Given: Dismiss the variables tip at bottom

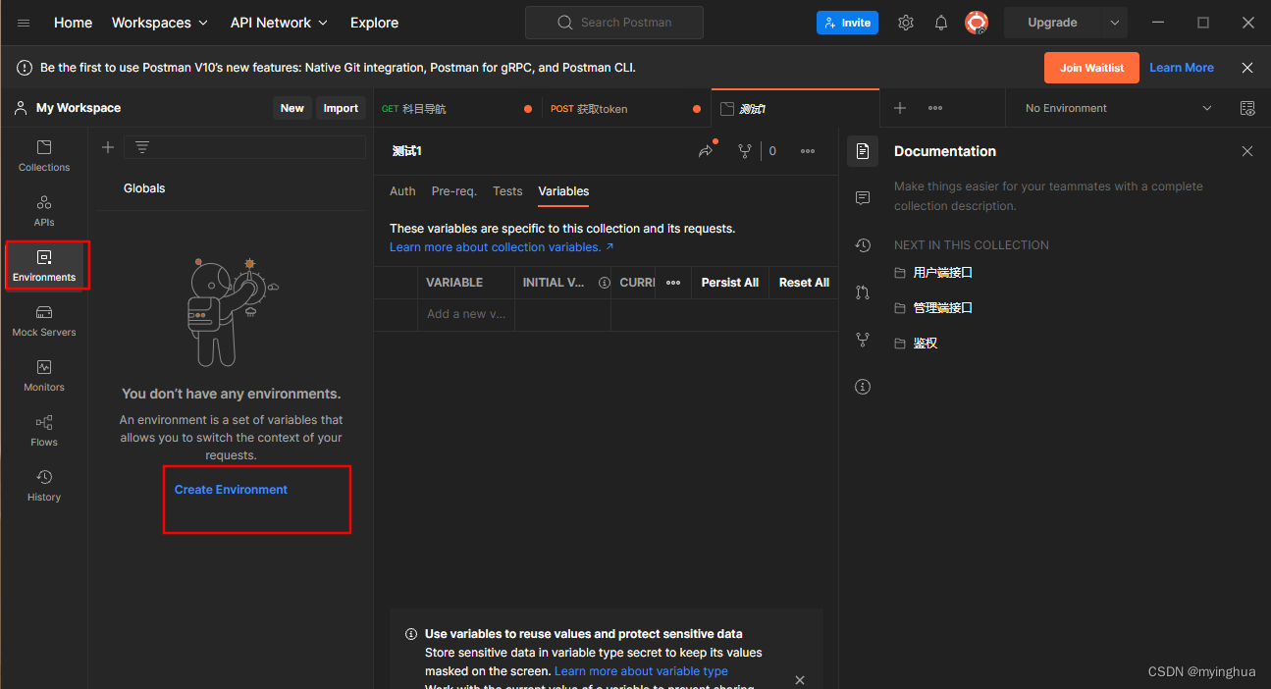Looking at the screenshot, I should click(800, 680).
